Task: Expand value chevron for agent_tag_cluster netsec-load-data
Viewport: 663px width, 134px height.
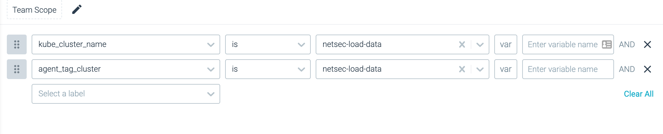Action: pos(480,69)
